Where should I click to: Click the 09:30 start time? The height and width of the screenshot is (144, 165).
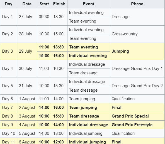[x=44, y=17]
